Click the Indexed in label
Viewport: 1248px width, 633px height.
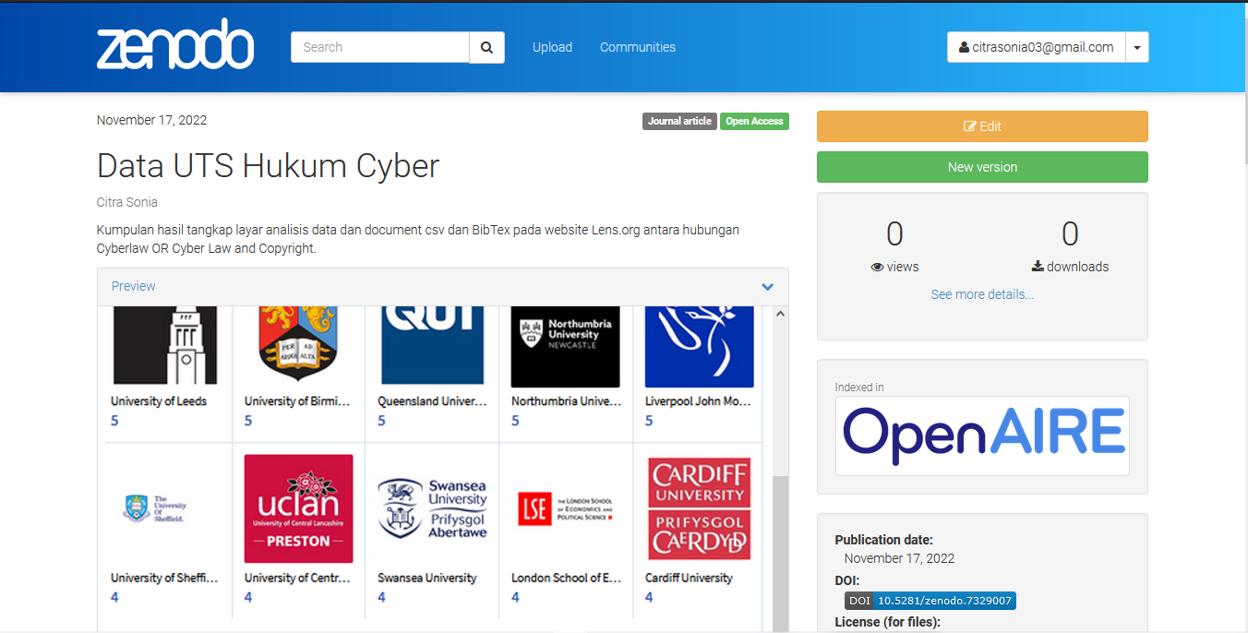859,388
